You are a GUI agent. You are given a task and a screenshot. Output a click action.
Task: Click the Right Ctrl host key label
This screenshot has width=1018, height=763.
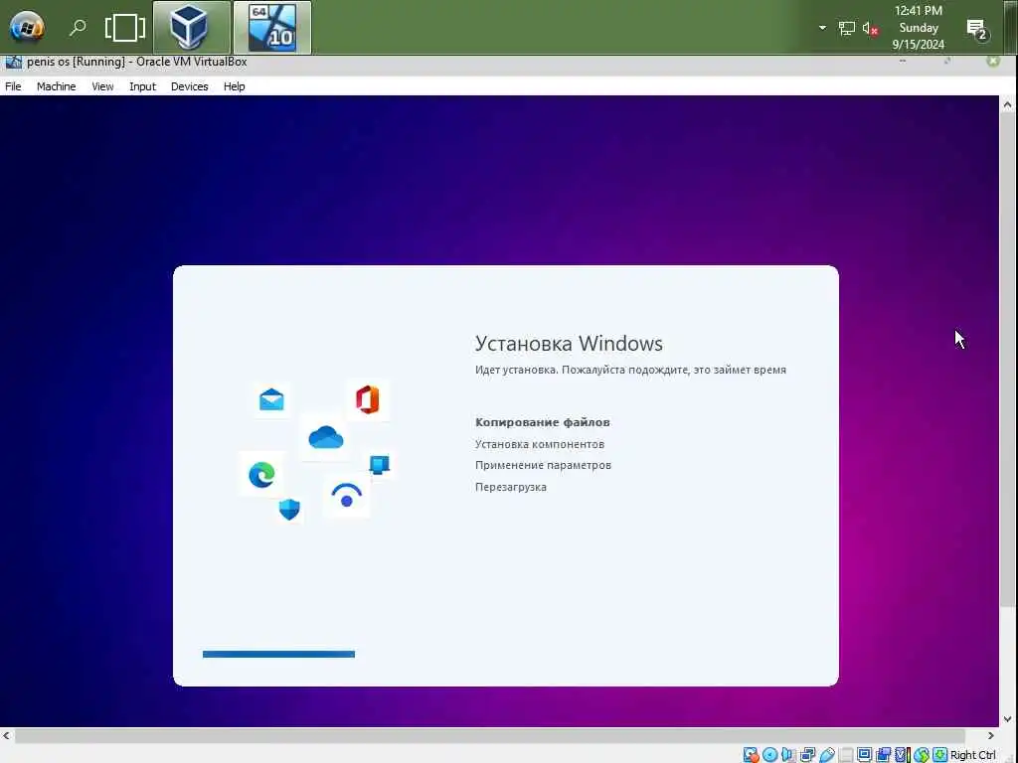coord(972,755)
